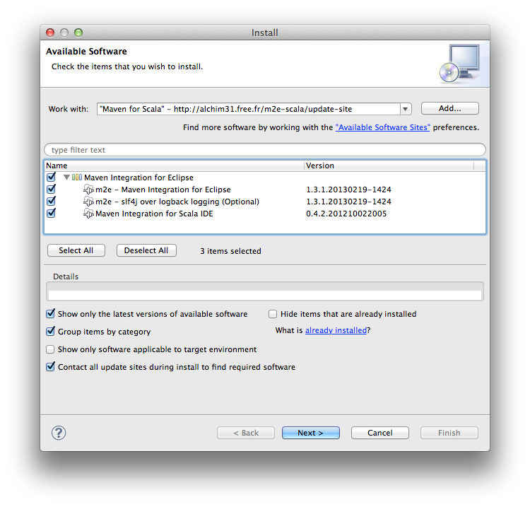The width and height of the screenshot is (530, 507).
Task: Enable Hide items that are already installed
Action: pyautogui.click(x=273, y=314)
